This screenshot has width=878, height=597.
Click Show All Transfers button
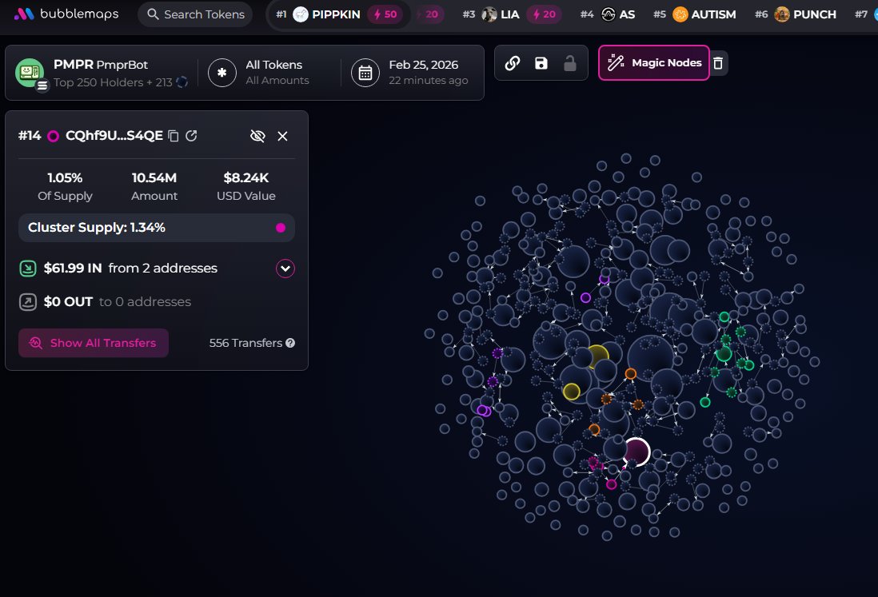94,343
